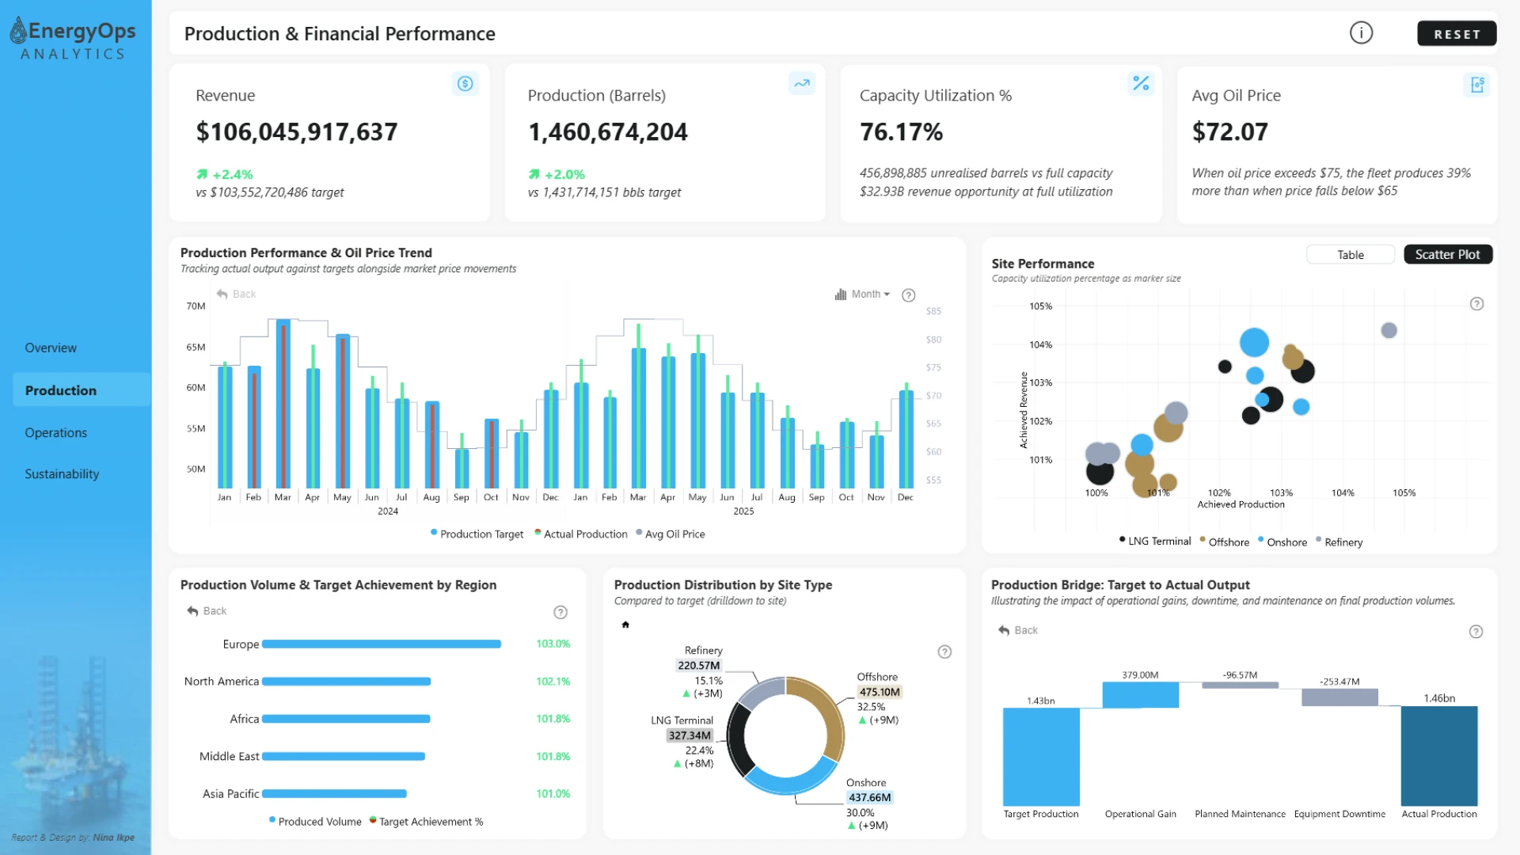Open the Sustainability page
Viewport: 1520px width, 855px height.
62,474
